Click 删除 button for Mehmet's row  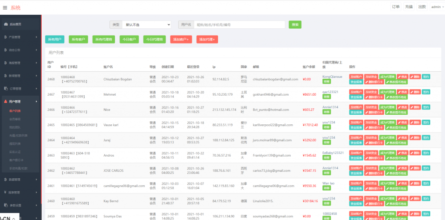[x=415, y=92]
